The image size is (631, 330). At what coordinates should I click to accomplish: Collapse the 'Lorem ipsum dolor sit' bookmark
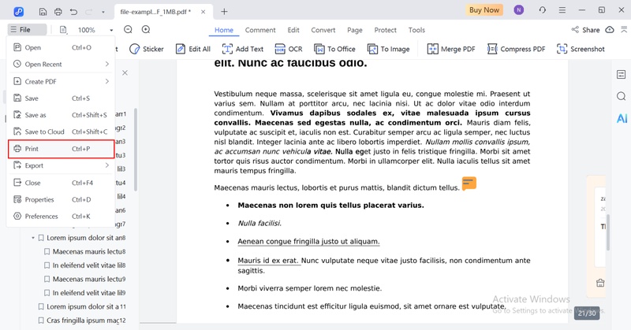pyautogui.click(x=34, y=238)
